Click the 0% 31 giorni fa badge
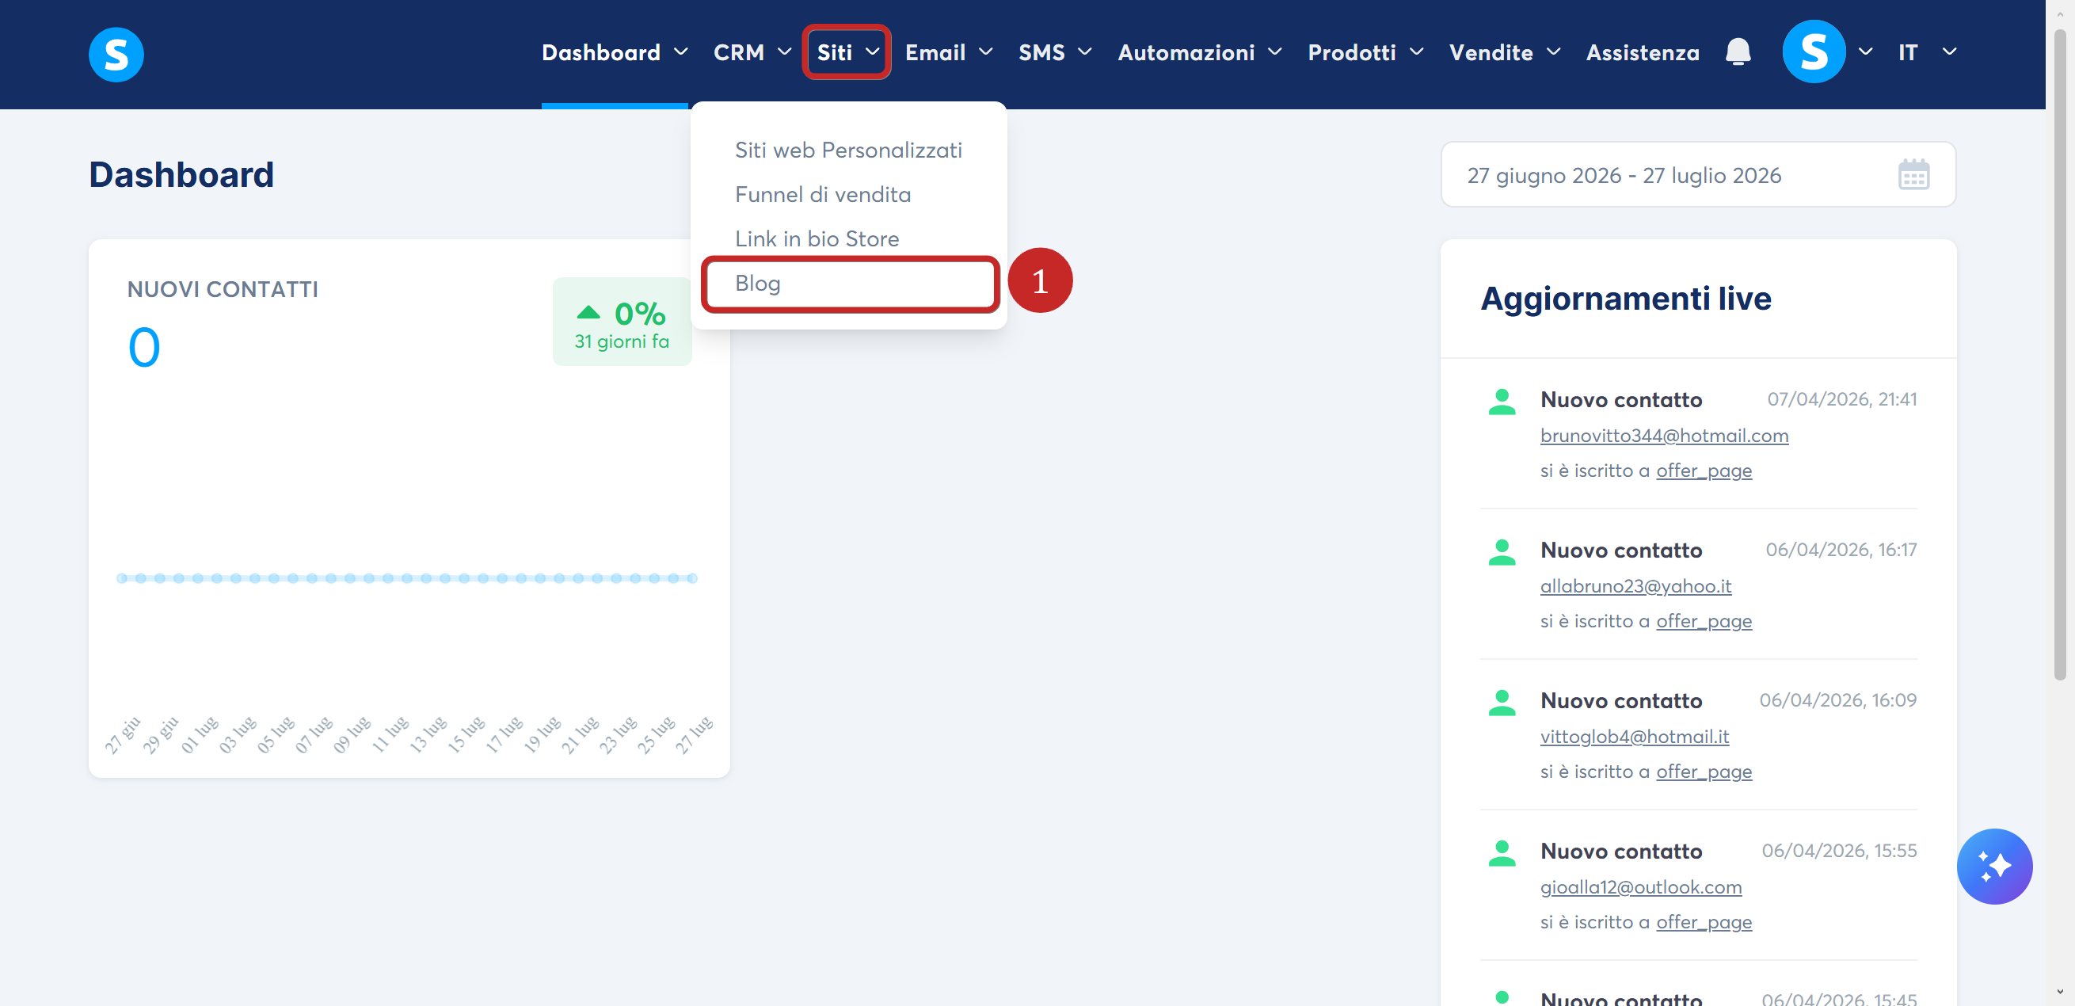The image size is (2075, 1006). (x=622, y=322)
